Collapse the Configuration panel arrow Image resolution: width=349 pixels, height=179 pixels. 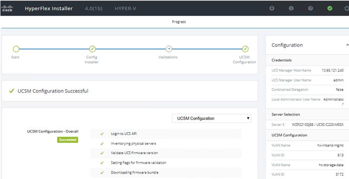click(348, 45)
